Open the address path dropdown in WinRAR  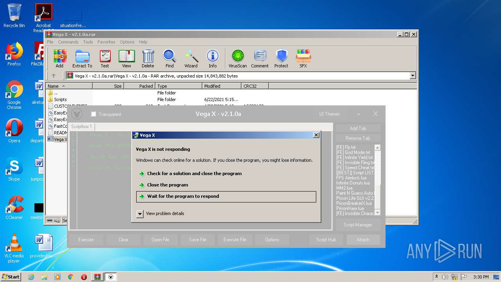(x=413, y=76)
